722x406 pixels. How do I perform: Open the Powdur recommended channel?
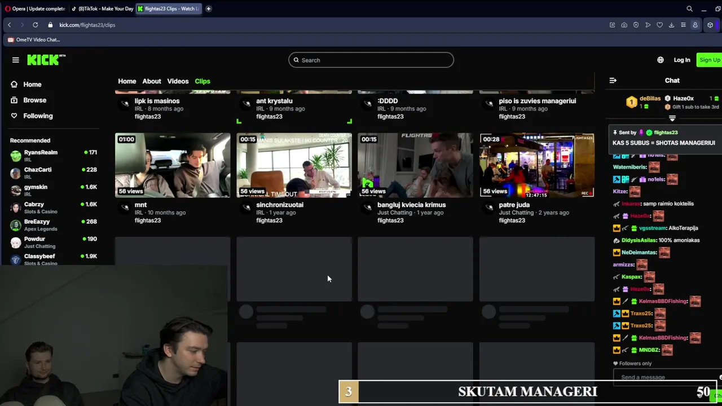click(54, 242)
